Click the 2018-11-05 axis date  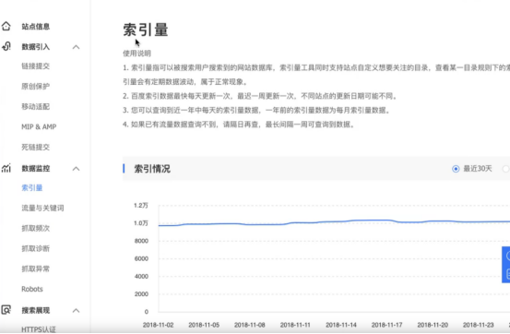click(204, 325)
